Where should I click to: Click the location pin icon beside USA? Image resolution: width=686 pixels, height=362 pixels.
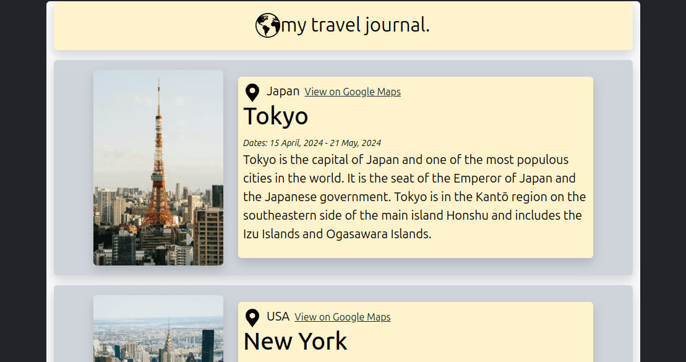[x=252, y=318]
